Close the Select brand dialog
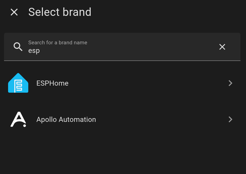The image size is (246, 174). tap(14, 12)
